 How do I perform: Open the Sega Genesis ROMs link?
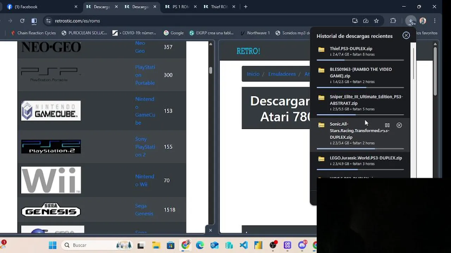point(144,209)
